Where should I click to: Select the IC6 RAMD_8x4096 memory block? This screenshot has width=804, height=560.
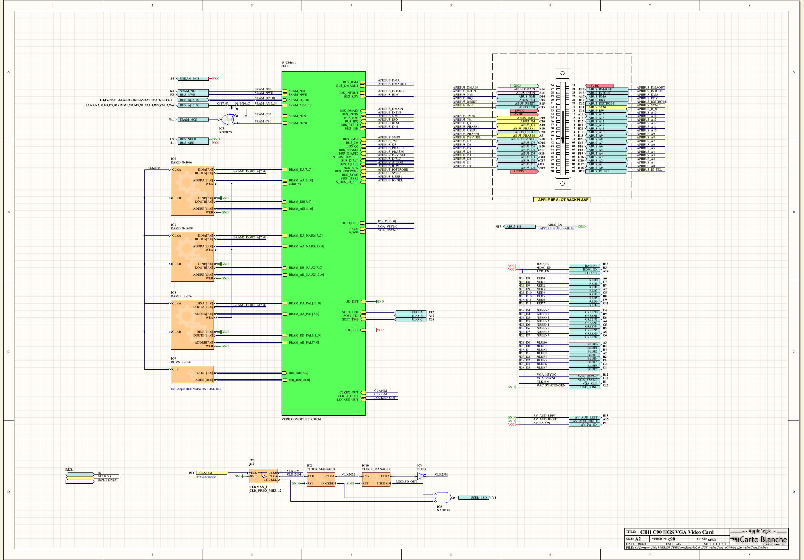point(192,191)
